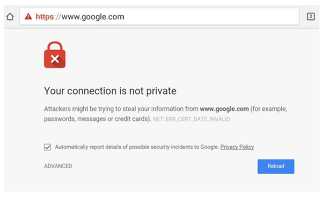Uncheck automatic security incident reporting checkbox
The height and width of the screenshot is (200, 325).
click(x=48, y=147)
